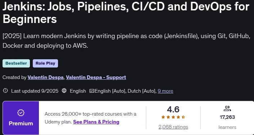Click the Bestseller badge
The width and height of the screenshot is (254, 135).
pyautogui.click(x=16, y=63)
